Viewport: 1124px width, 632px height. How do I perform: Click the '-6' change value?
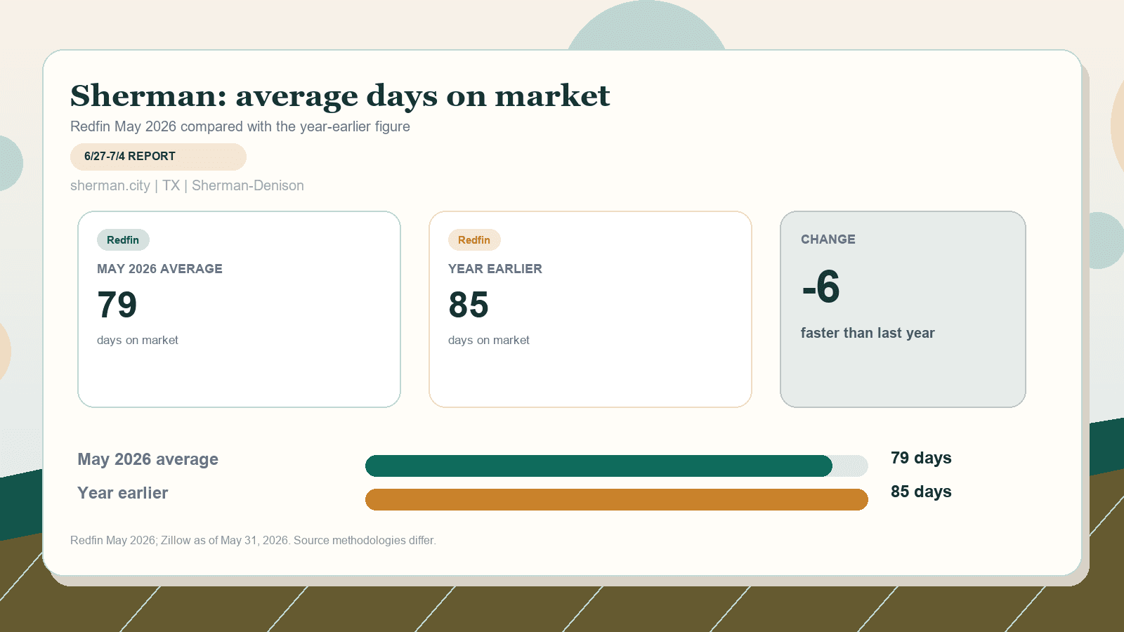point(821,287)
